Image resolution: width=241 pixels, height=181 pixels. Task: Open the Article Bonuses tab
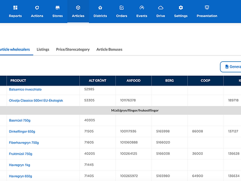pyautogui.click(x=109, y=50)
